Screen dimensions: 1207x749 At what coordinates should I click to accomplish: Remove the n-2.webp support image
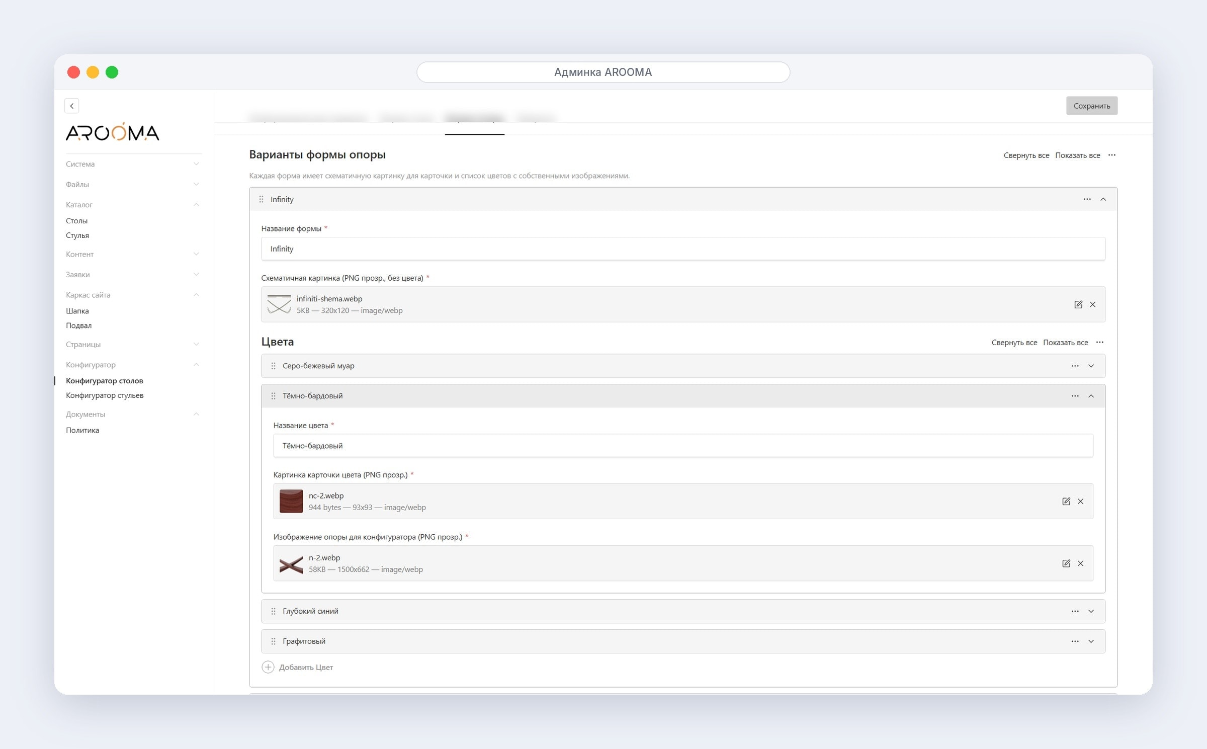(1080, 563)
